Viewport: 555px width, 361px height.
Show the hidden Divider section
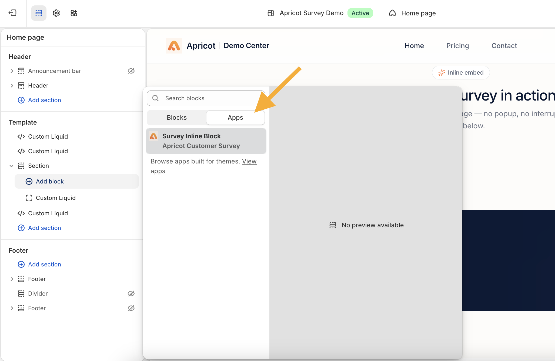click(131, 293)
